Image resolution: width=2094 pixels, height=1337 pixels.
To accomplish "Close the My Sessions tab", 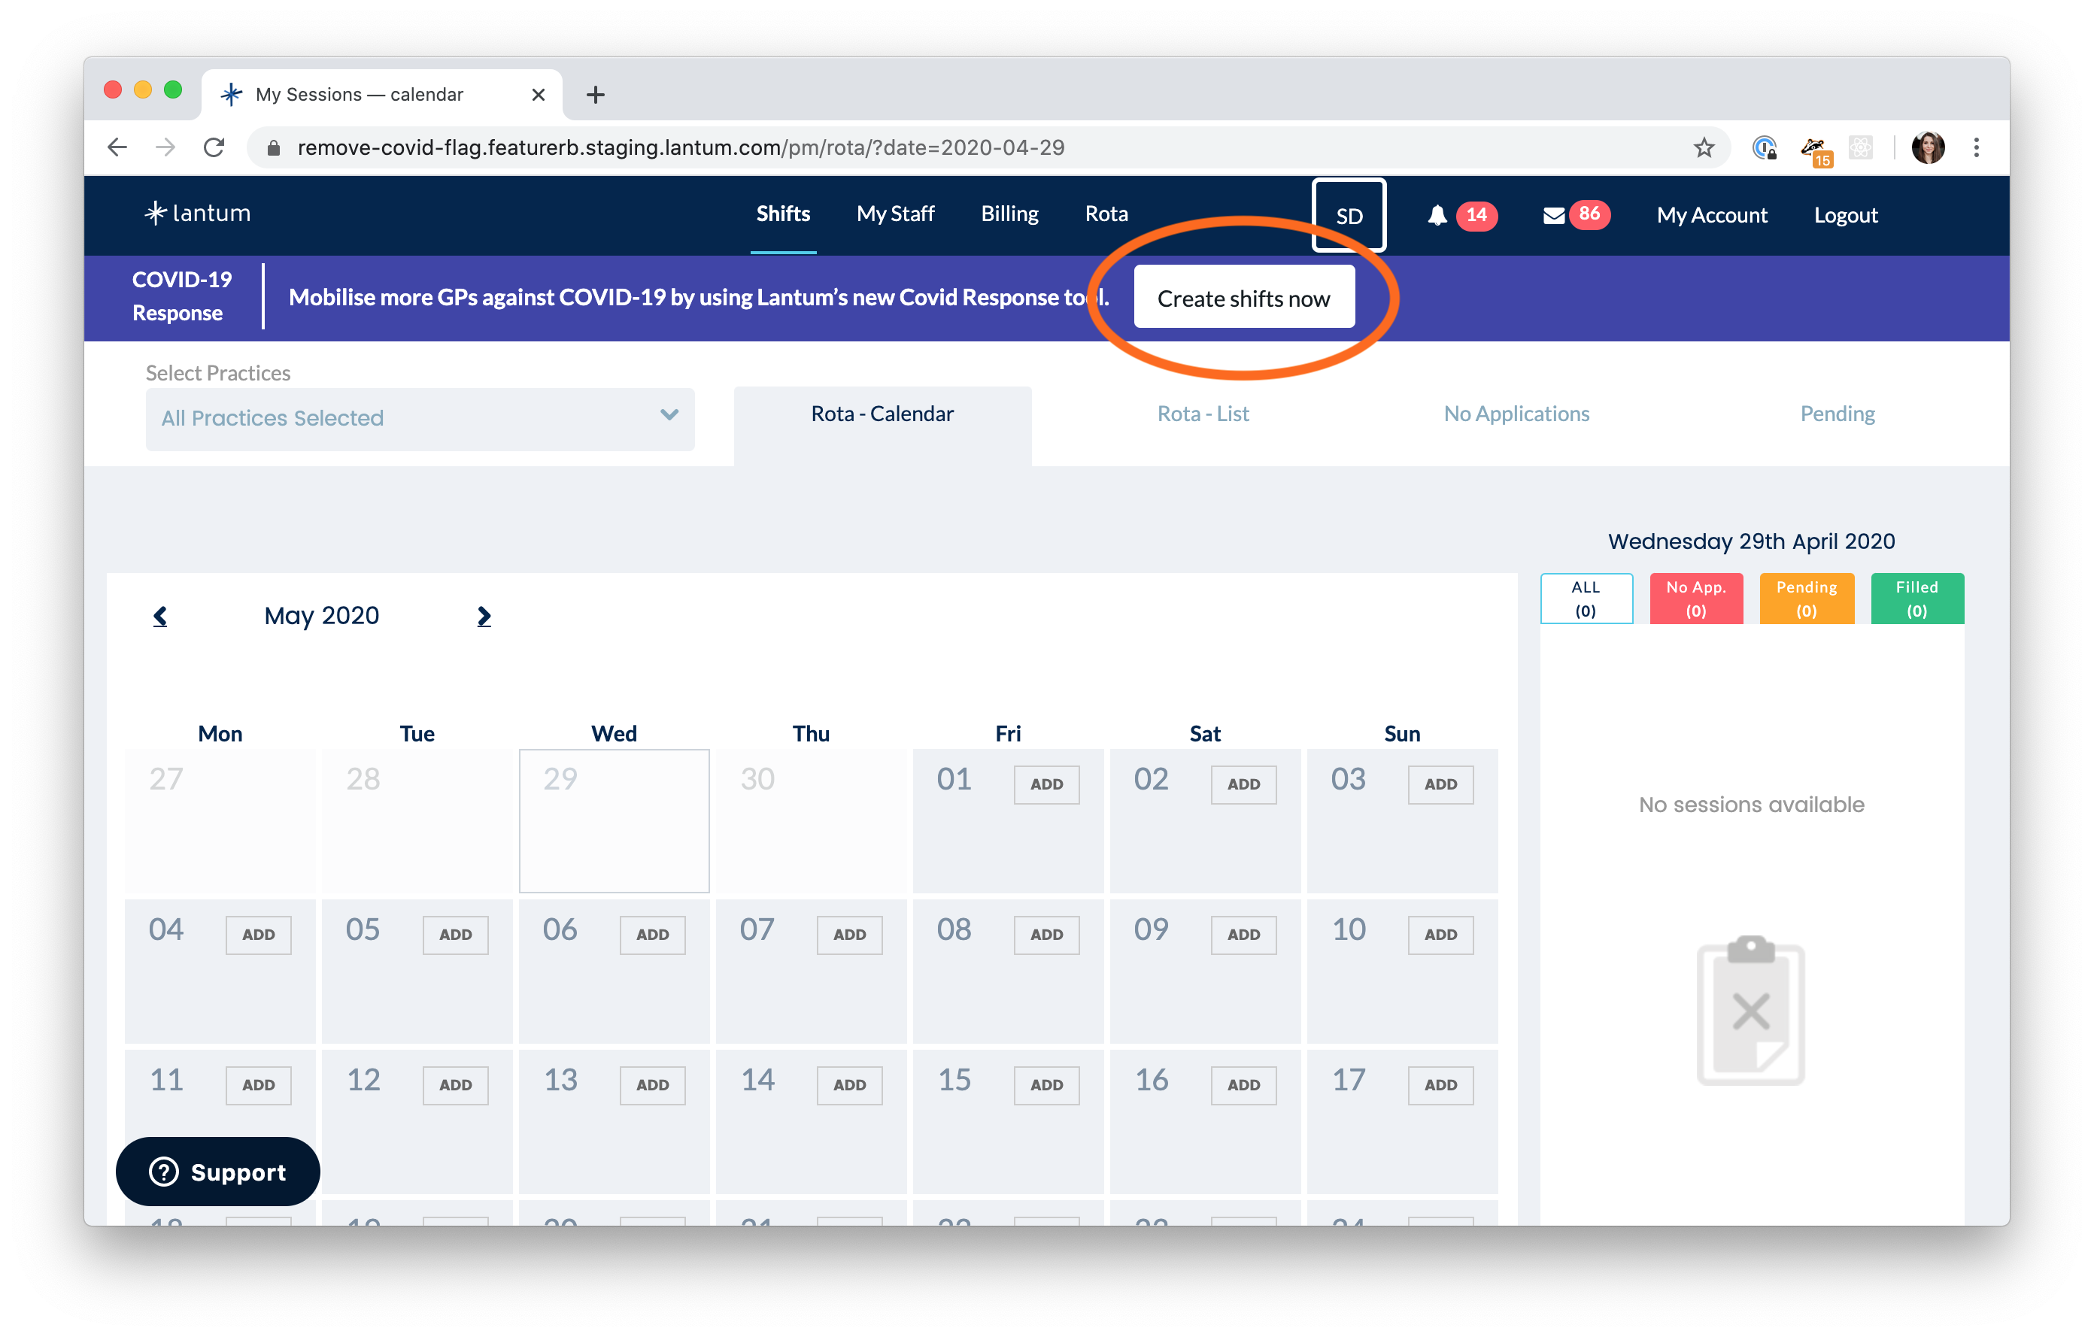I will click(539, 95).
